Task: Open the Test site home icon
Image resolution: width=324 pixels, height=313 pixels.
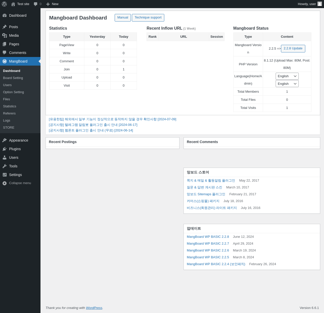Action: point(13,4)
